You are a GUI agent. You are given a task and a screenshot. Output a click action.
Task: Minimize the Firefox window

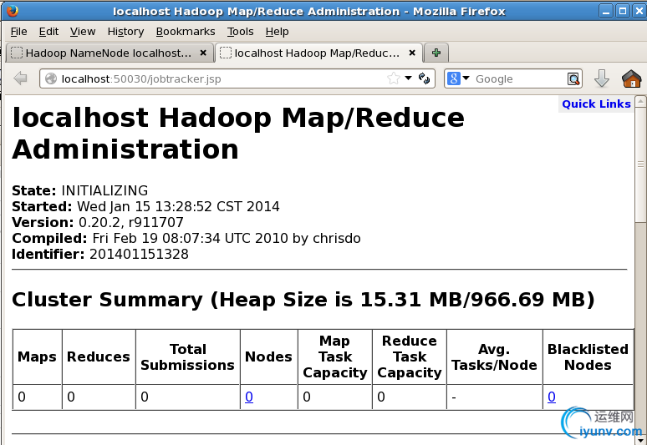click(606, 11)
